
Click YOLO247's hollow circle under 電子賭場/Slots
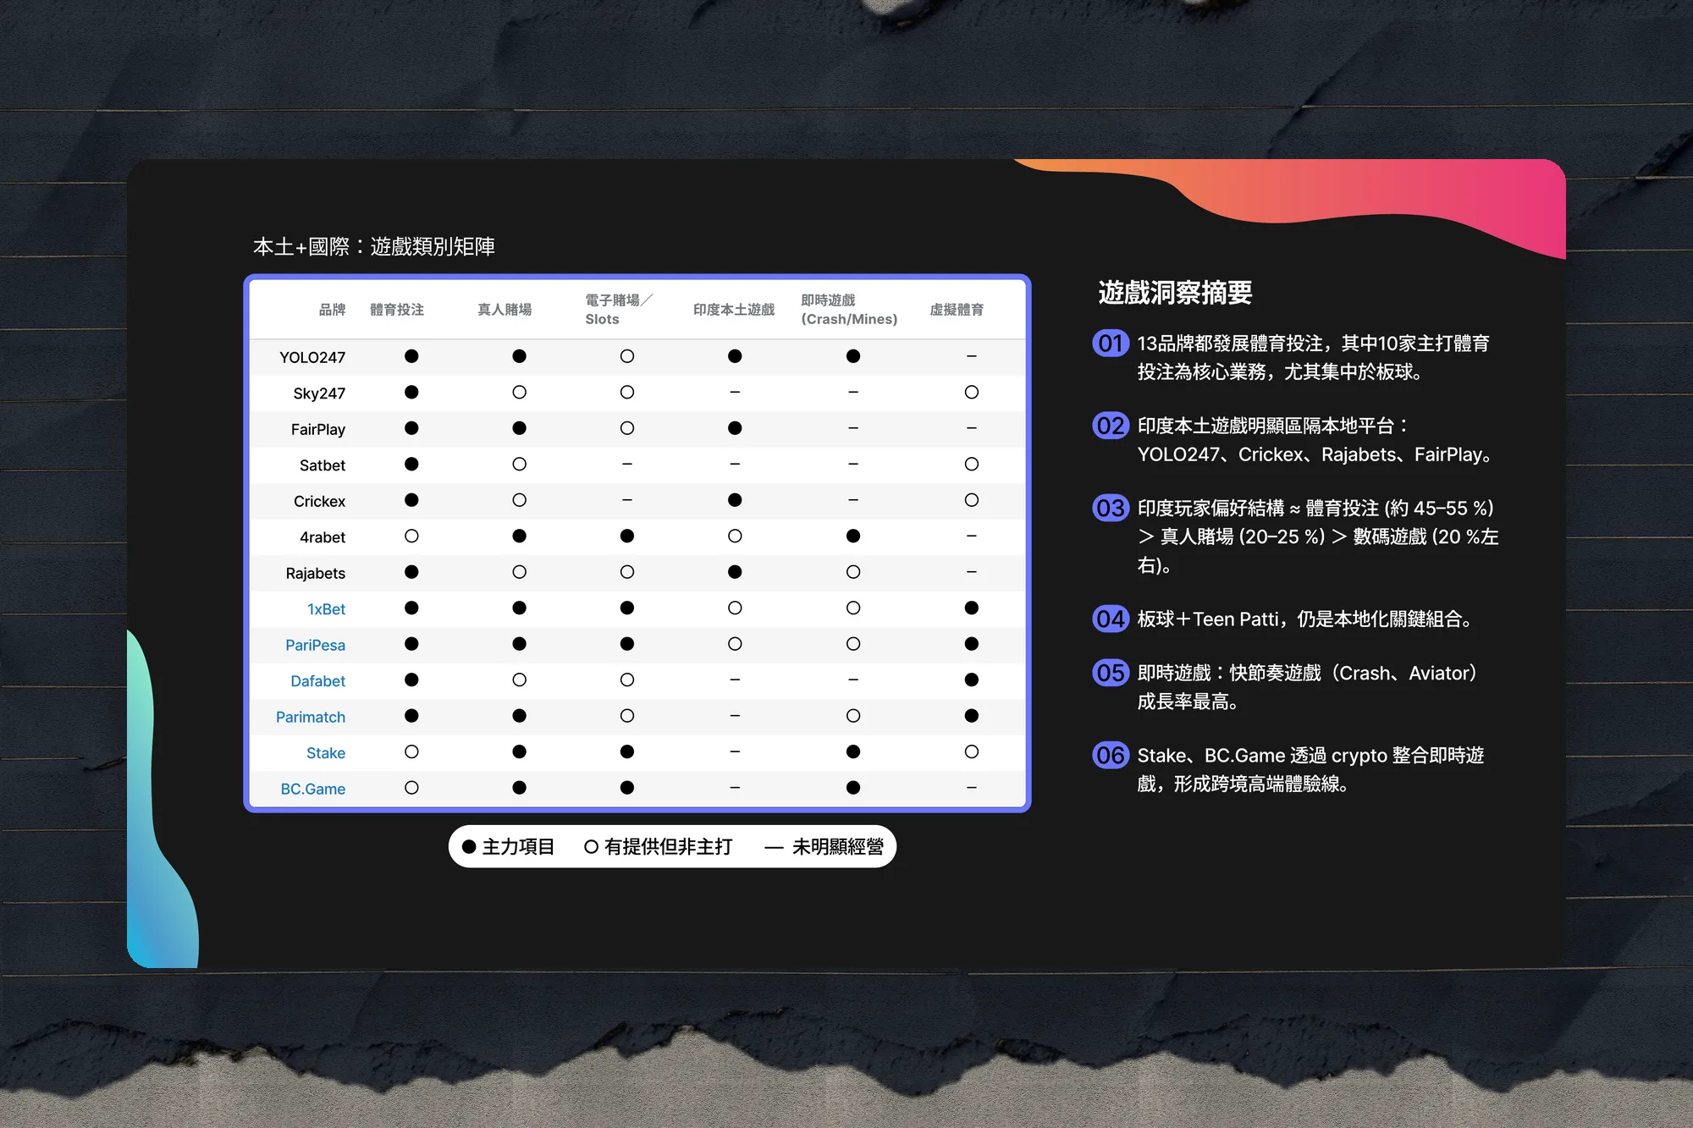[627, 356]
